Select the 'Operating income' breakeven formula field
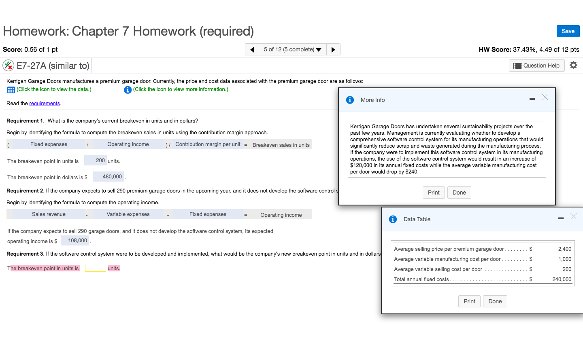583x364 pixels. pyautogui.click(x=128, y=144)
